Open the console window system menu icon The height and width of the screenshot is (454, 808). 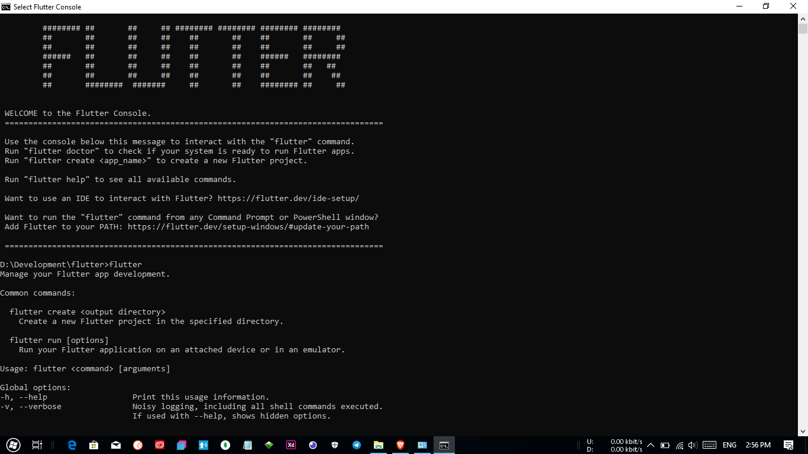pos(6,7)
